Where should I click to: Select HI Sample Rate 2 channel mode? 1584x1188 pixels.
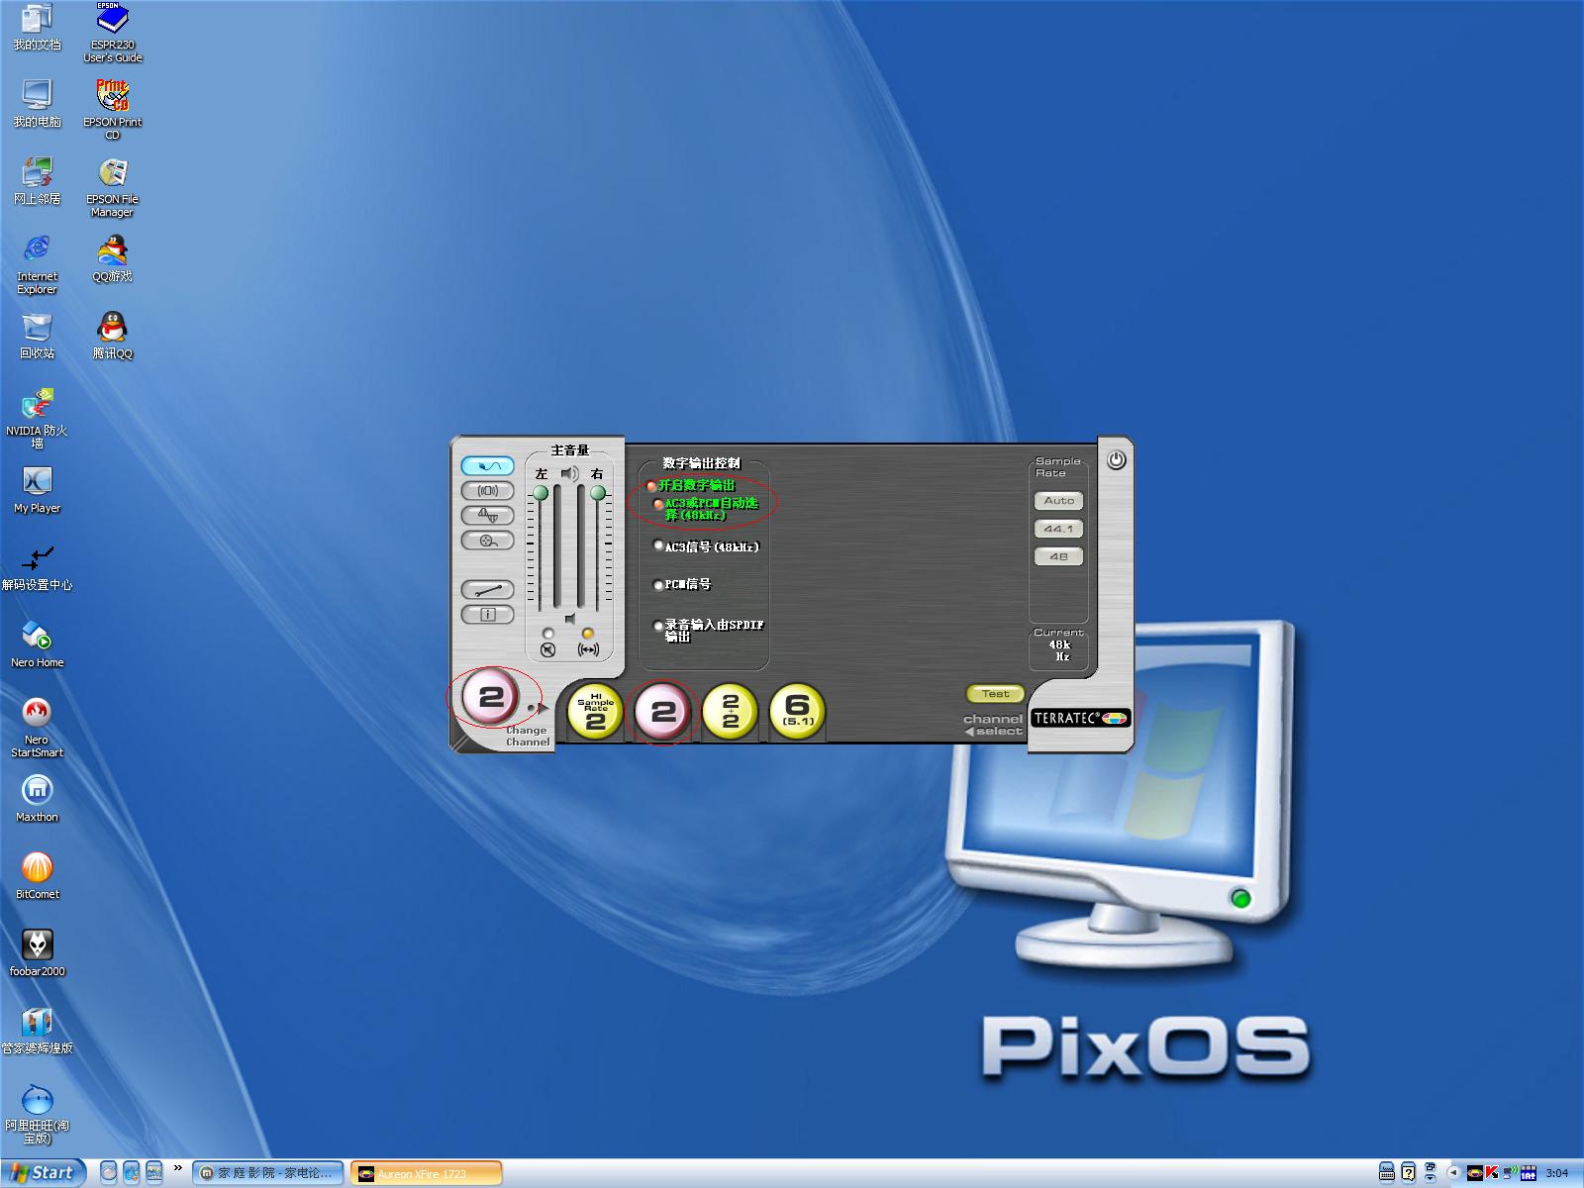595,712
